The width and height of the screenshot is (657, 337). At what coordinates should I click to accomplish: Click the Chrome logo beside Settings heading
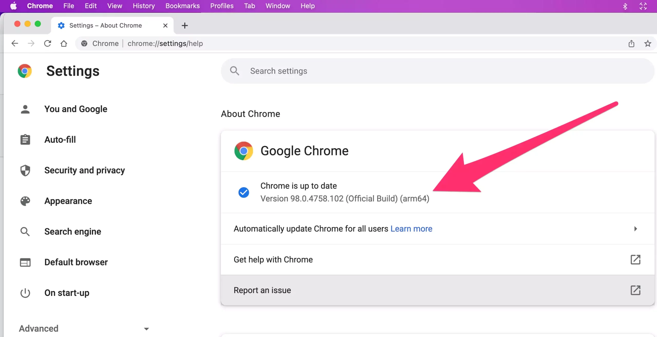(25, 71)
